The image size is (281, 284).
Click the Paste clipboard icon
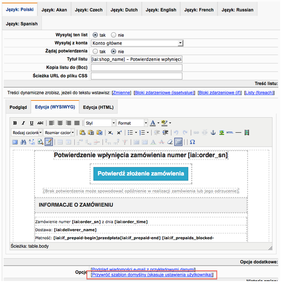click(82, 132)
